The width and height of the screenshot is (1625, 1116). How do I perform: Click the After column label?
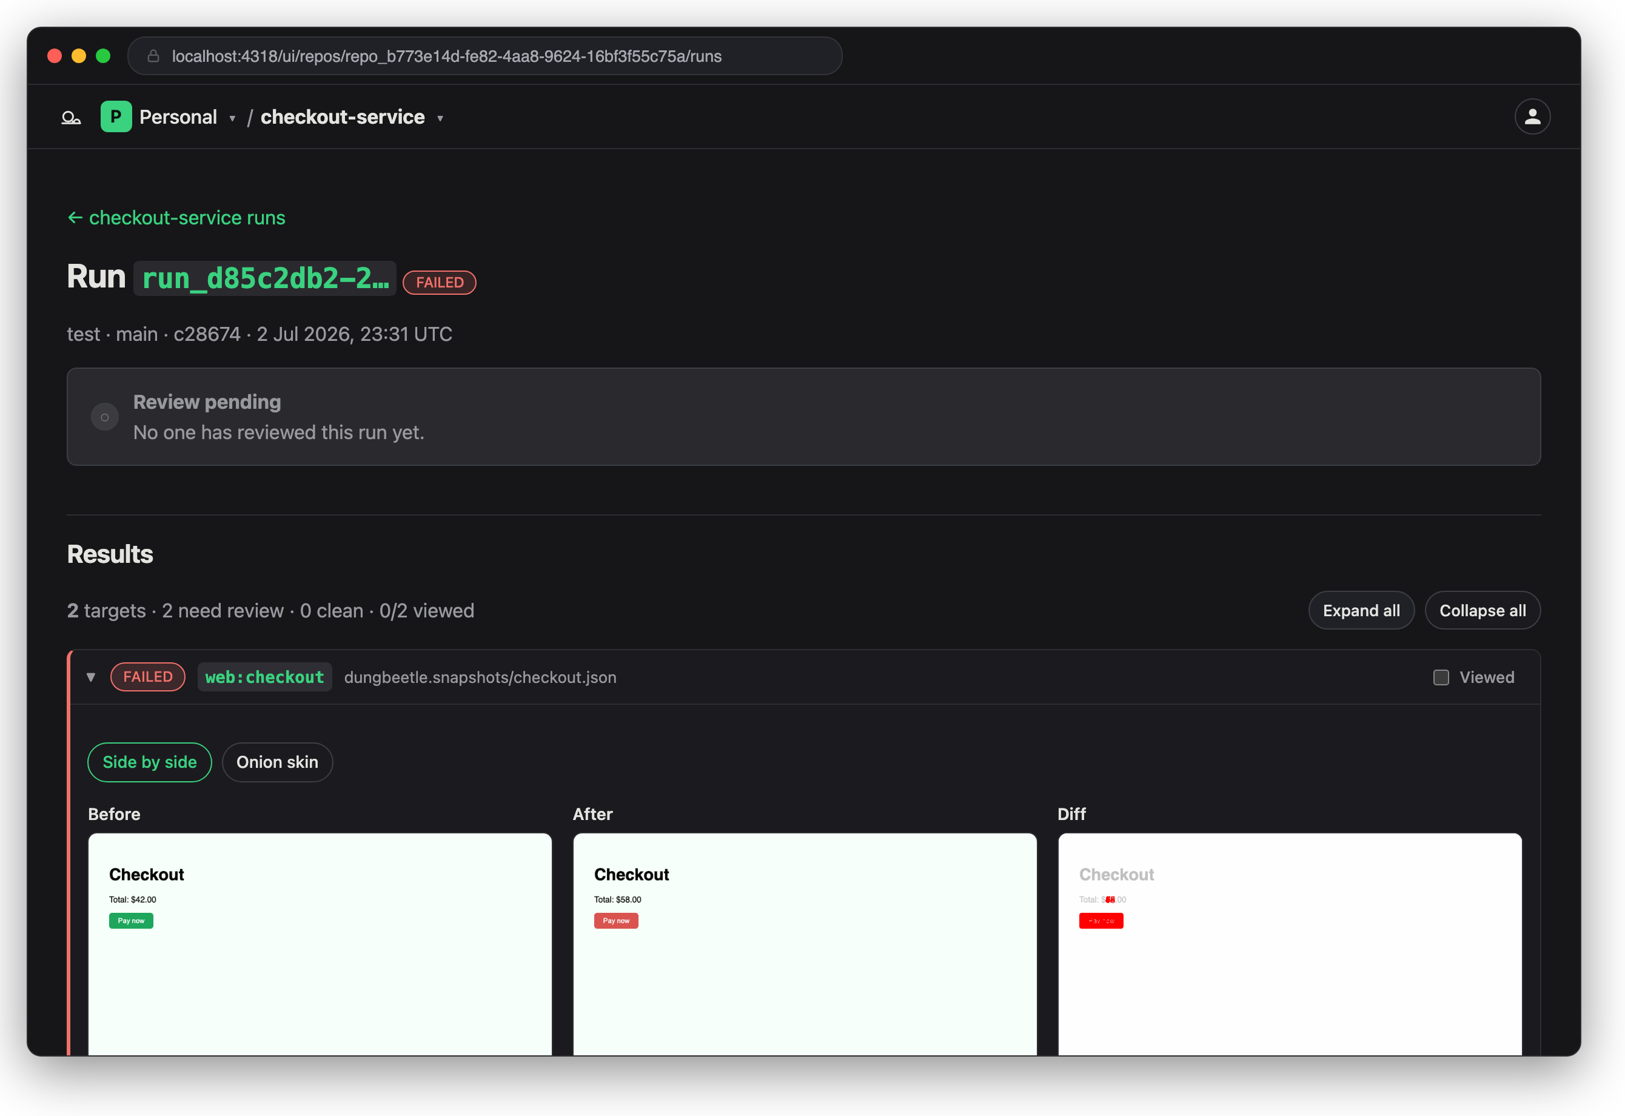click(x=592, y=815)
